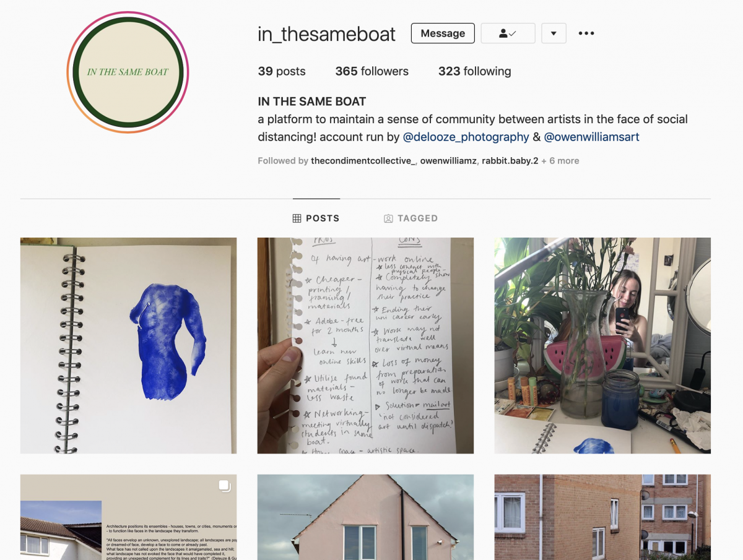Image resolution: width=743 pixels, height=560 pixels.
Task: Open the three-dot options menu
Action: pyautogui.click(x=586, y=33)
